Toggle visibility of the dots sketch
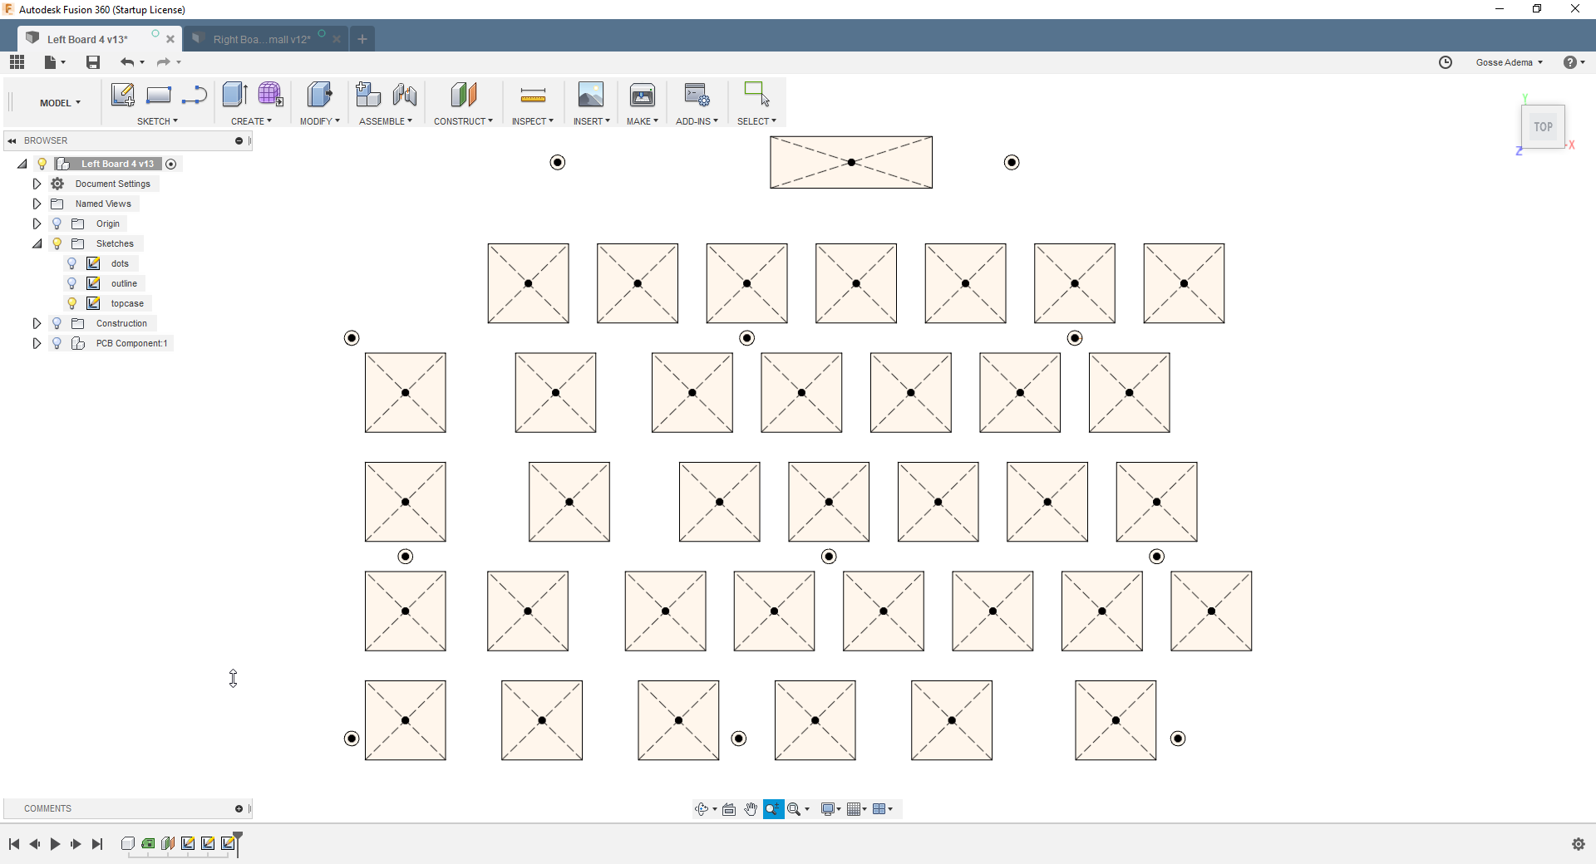This screenshot has height=864, width=1596. [x=72, y=263]
